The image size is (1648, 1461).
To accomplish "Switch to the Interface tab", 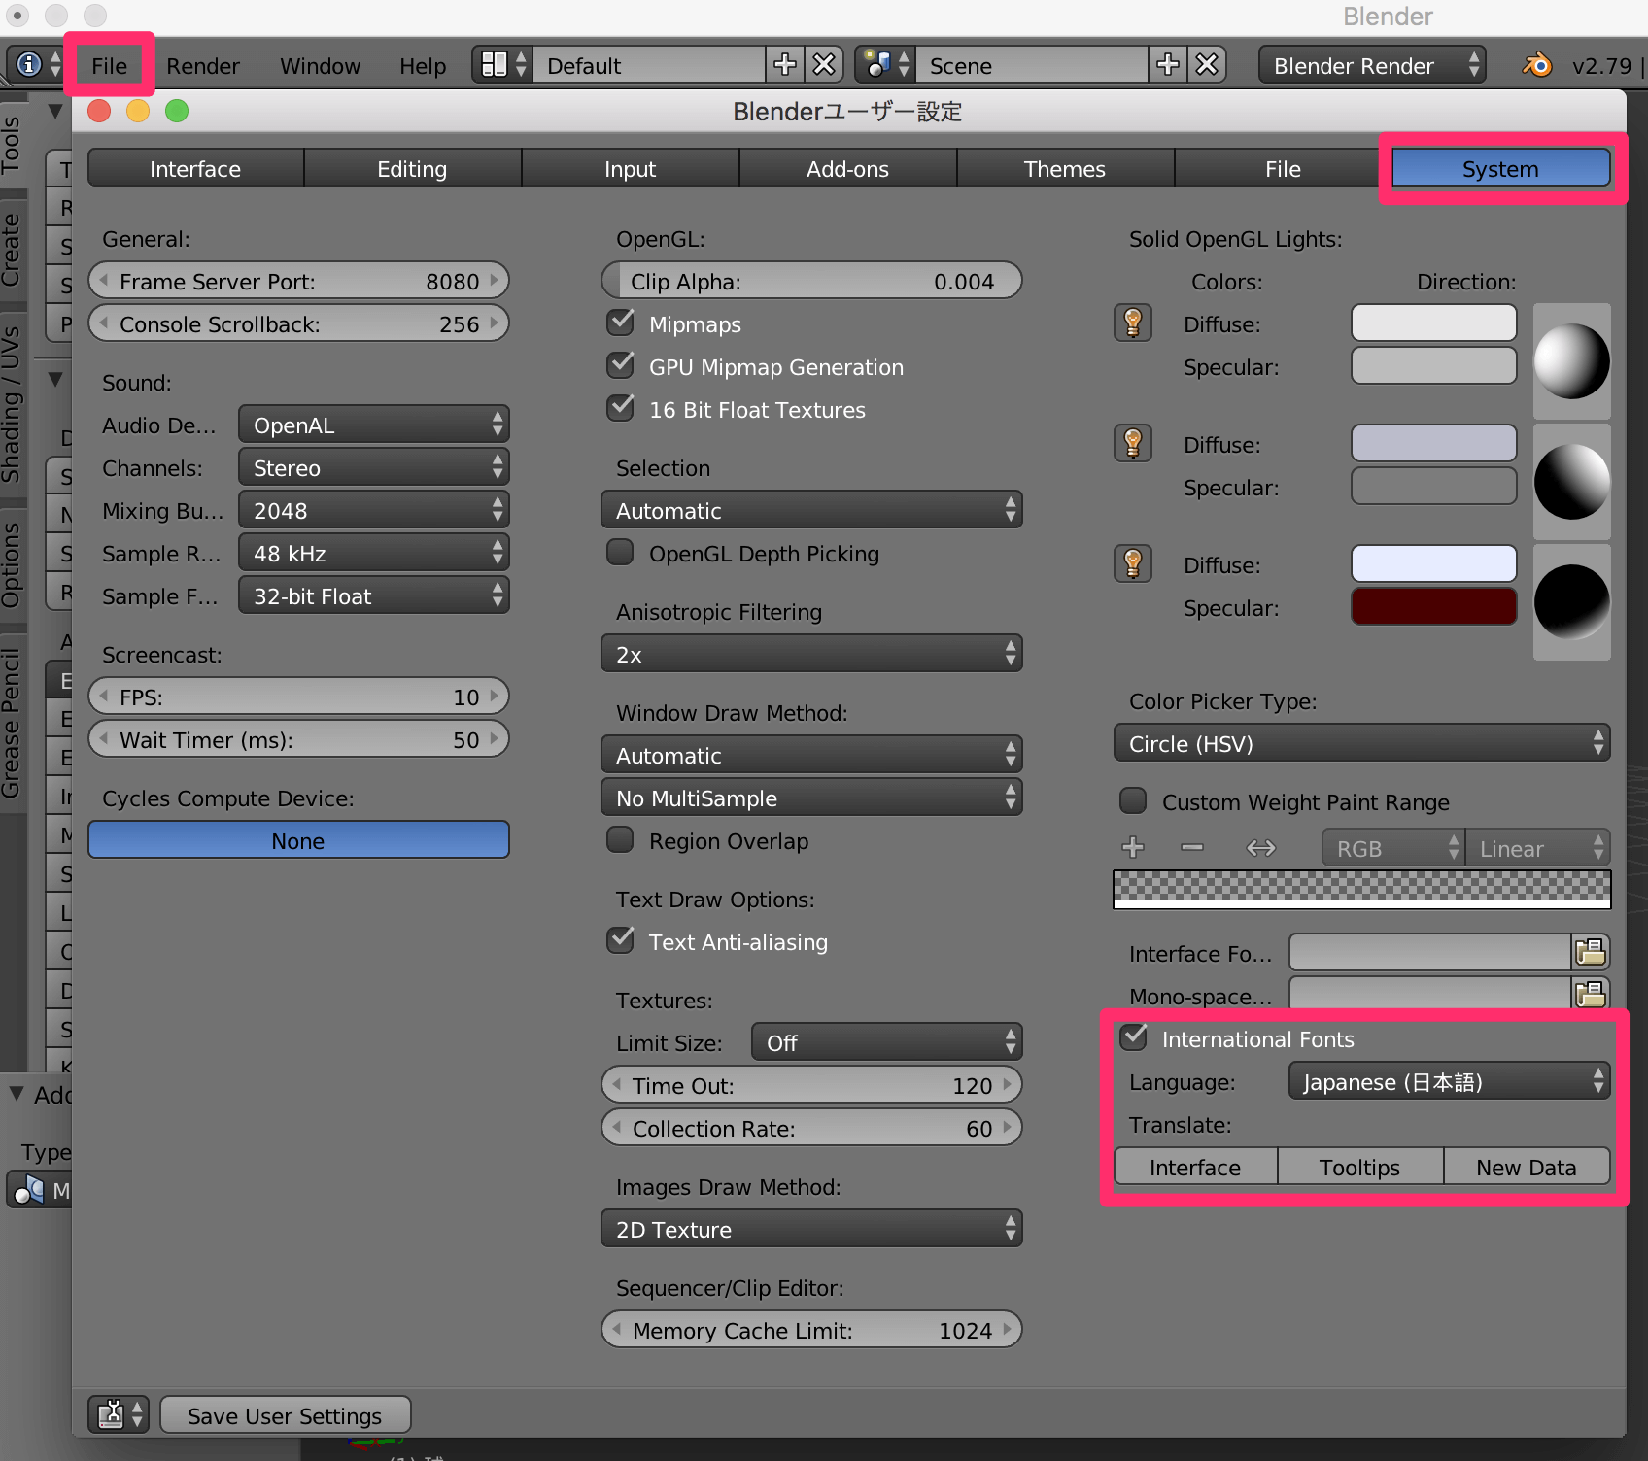I will (x=195, y=168).
